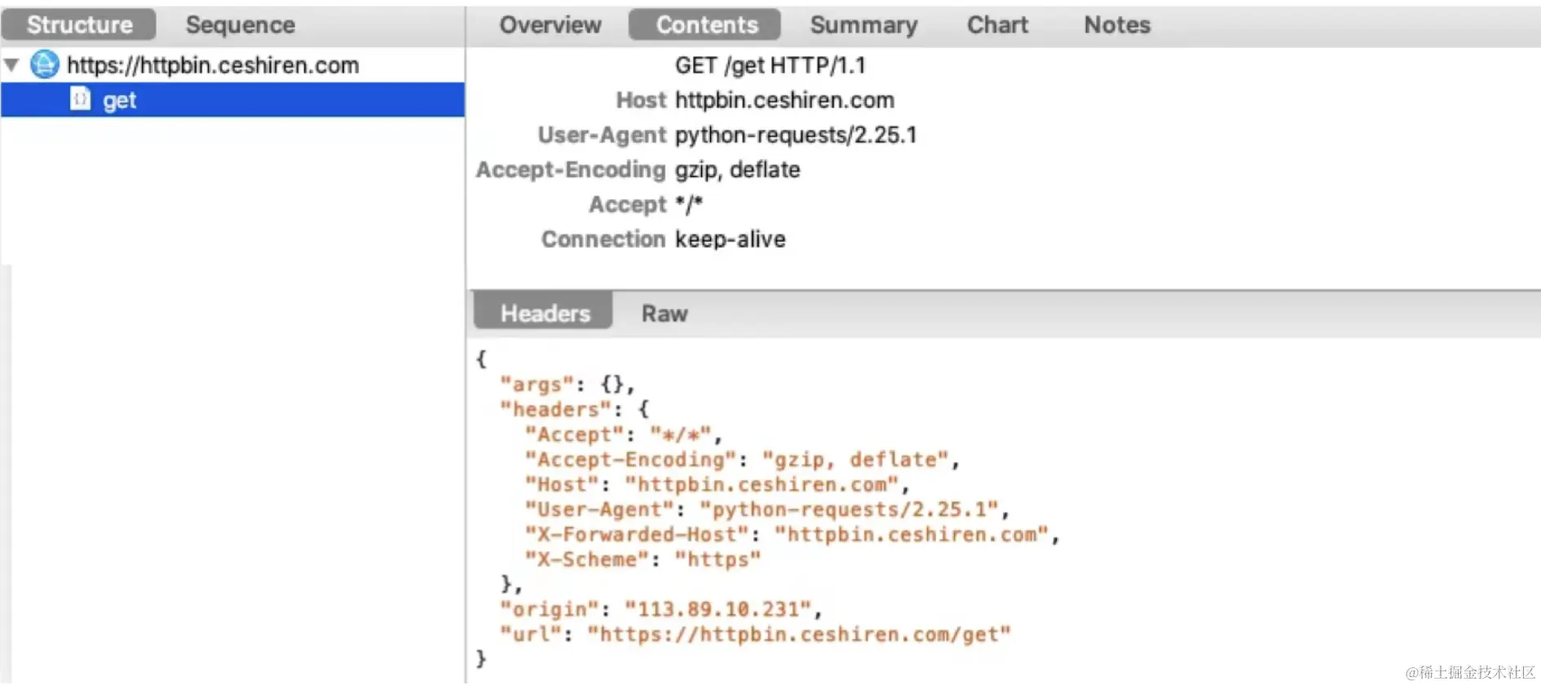Switch to the Raw response view
This screenshot has width=1541, height=686.
coord(665,314)
